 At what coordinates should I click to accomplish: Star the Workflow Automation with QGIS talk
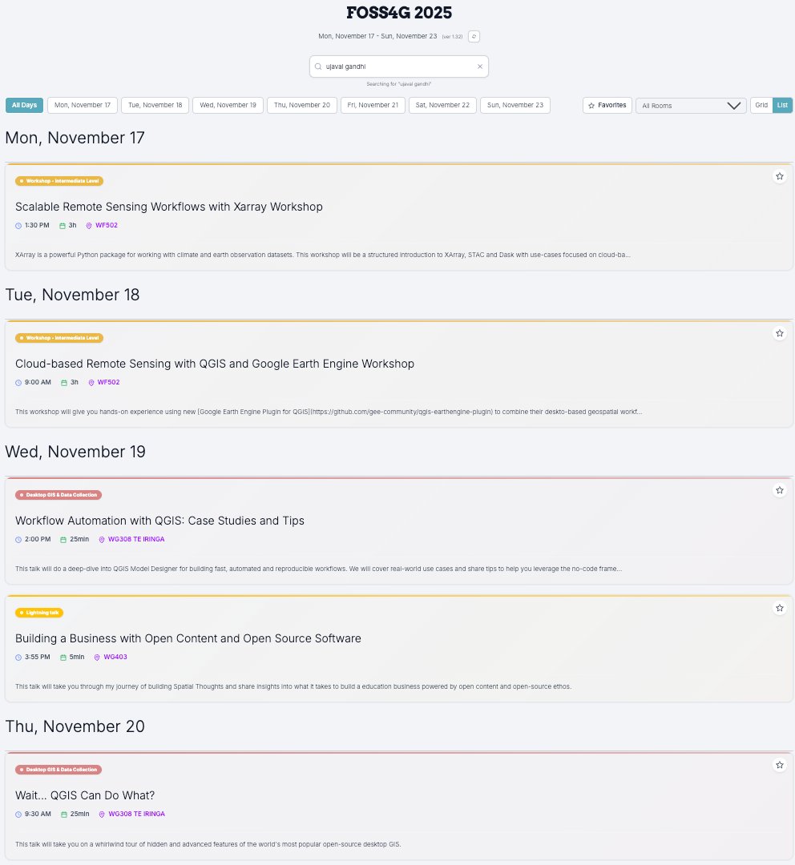pyautogui.click(x=780, y=490)
